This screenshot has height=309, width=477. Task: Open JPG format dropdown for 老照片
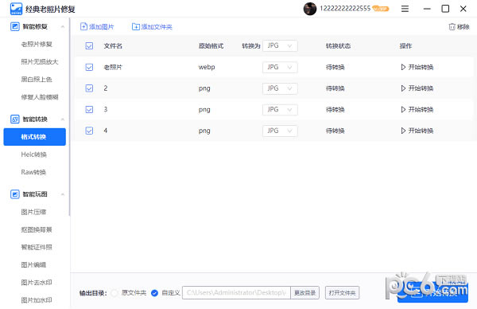280,68
